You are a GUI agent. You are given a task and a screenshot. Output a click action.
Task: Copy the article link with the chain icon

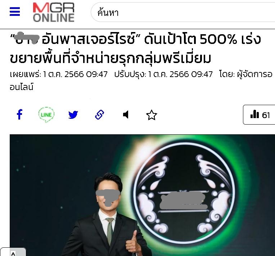pos(99,115)
